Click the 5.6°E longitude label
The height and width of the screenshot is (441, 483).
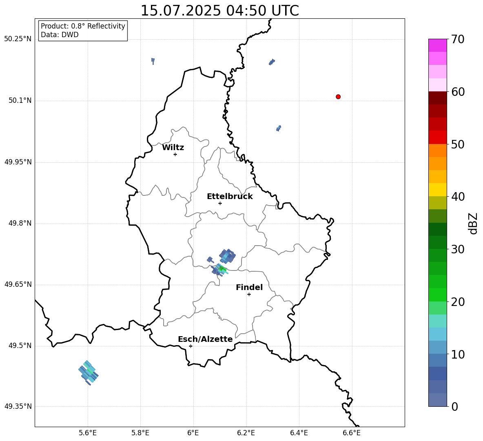[x=88, y=433]
